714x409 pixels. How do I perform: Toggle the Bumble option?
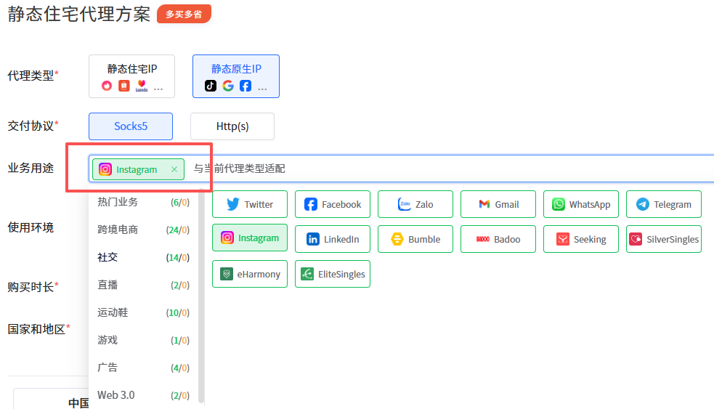pos(415,239)
